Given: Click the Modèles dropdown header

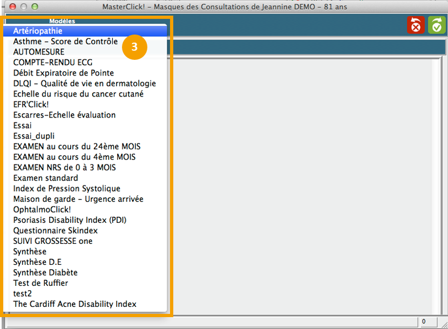Looking at the screenshot, I should click(x=62, y=21).
